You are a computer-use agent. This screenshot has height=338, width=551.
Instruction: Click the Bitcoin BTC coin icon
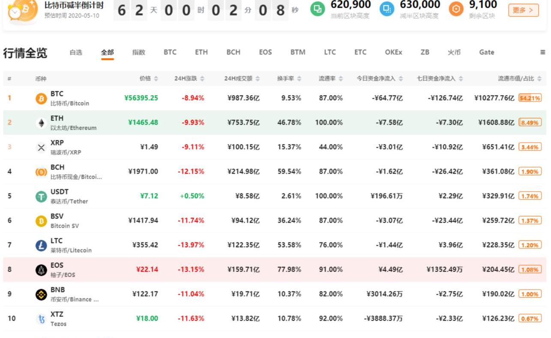41,99
